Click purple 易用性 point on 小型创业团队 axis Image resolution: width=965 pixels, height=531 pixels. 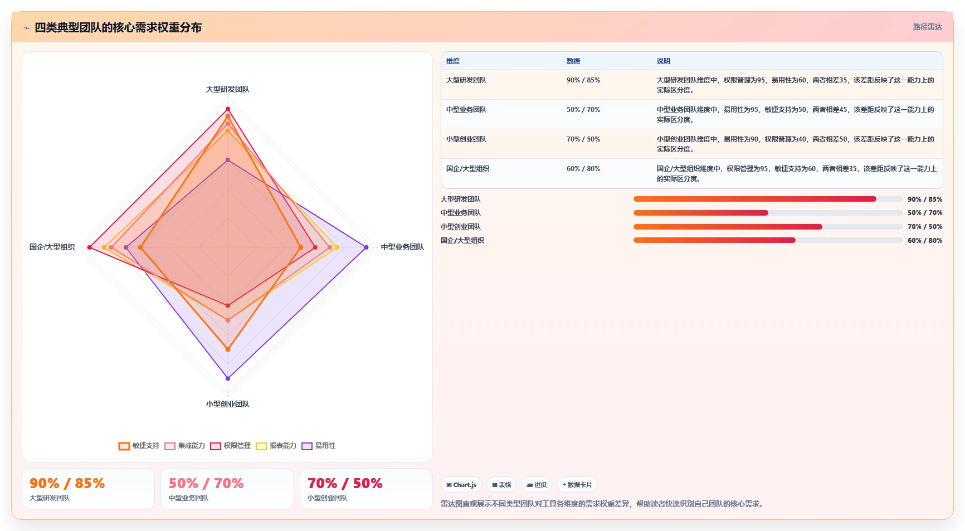tap(228, 378)
